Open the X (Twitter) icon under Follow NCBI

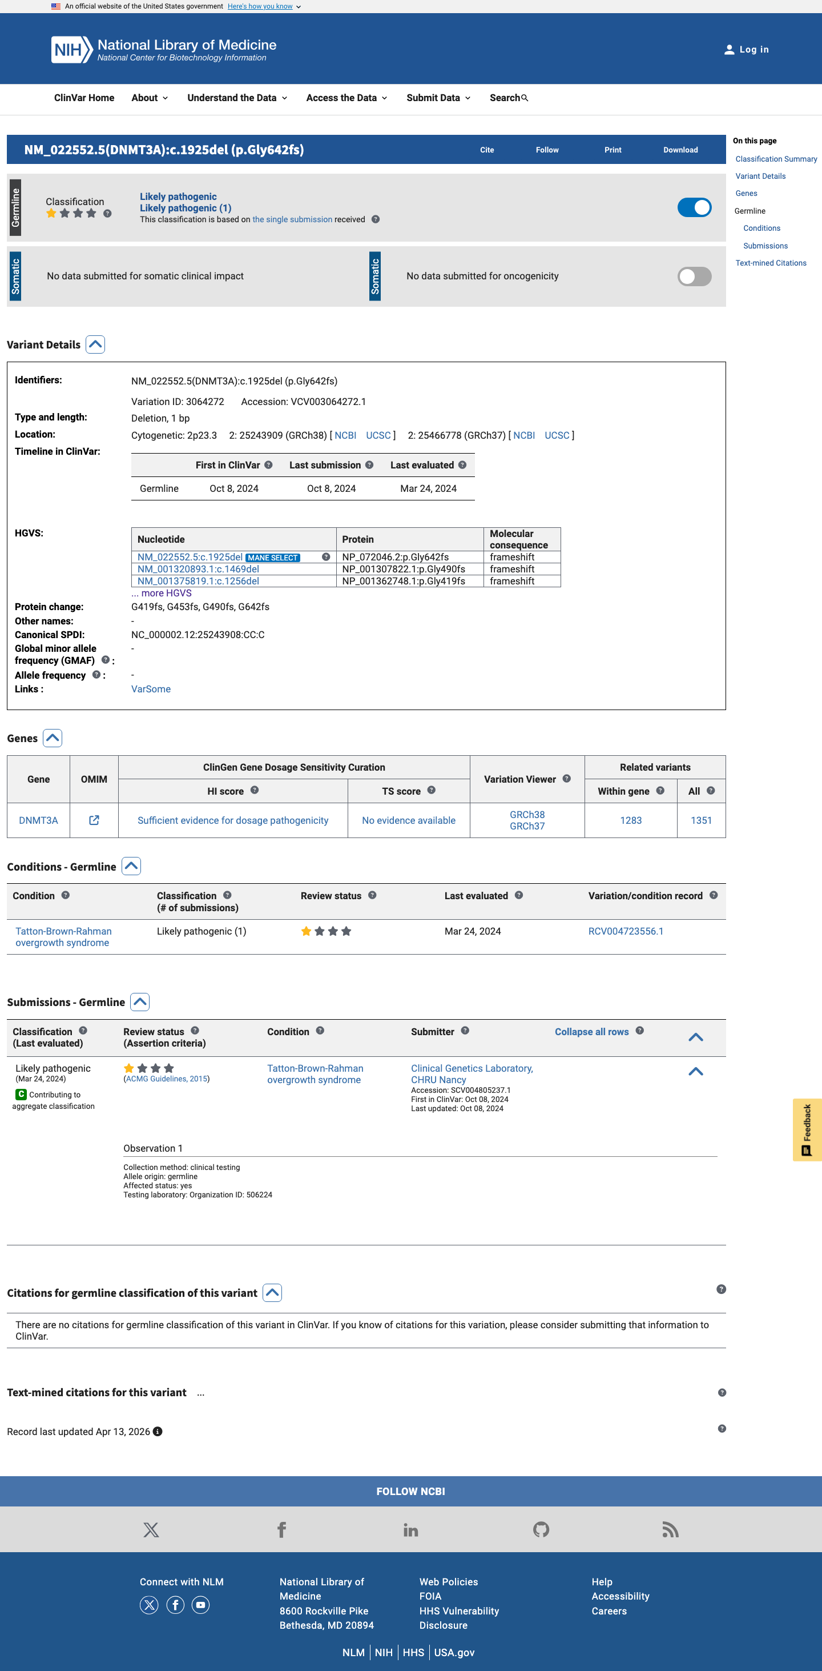pyautogui.click(x=151, y=1529)
